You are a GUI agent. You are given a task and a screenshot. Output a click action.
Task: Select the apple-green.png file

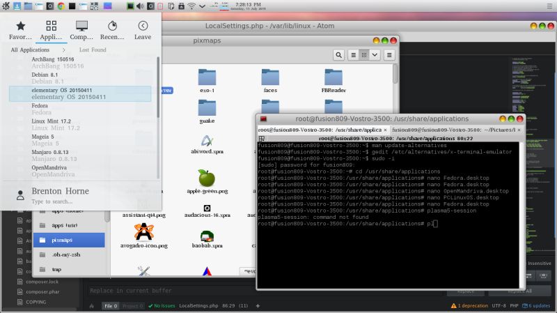click(x=207, y=181)
